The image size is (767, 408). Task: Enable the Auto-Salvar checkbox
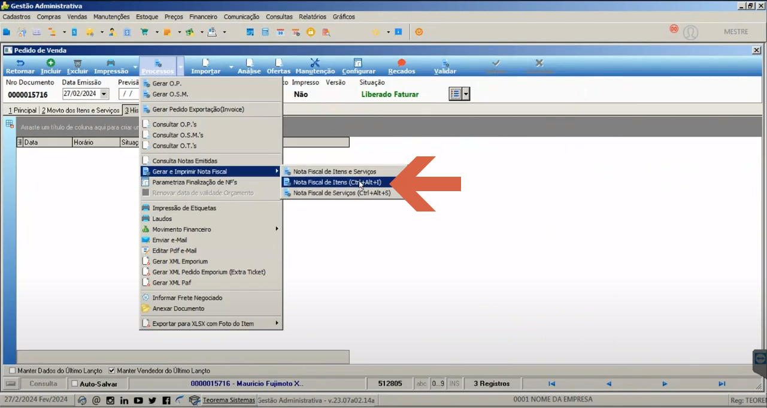[75, 383]
